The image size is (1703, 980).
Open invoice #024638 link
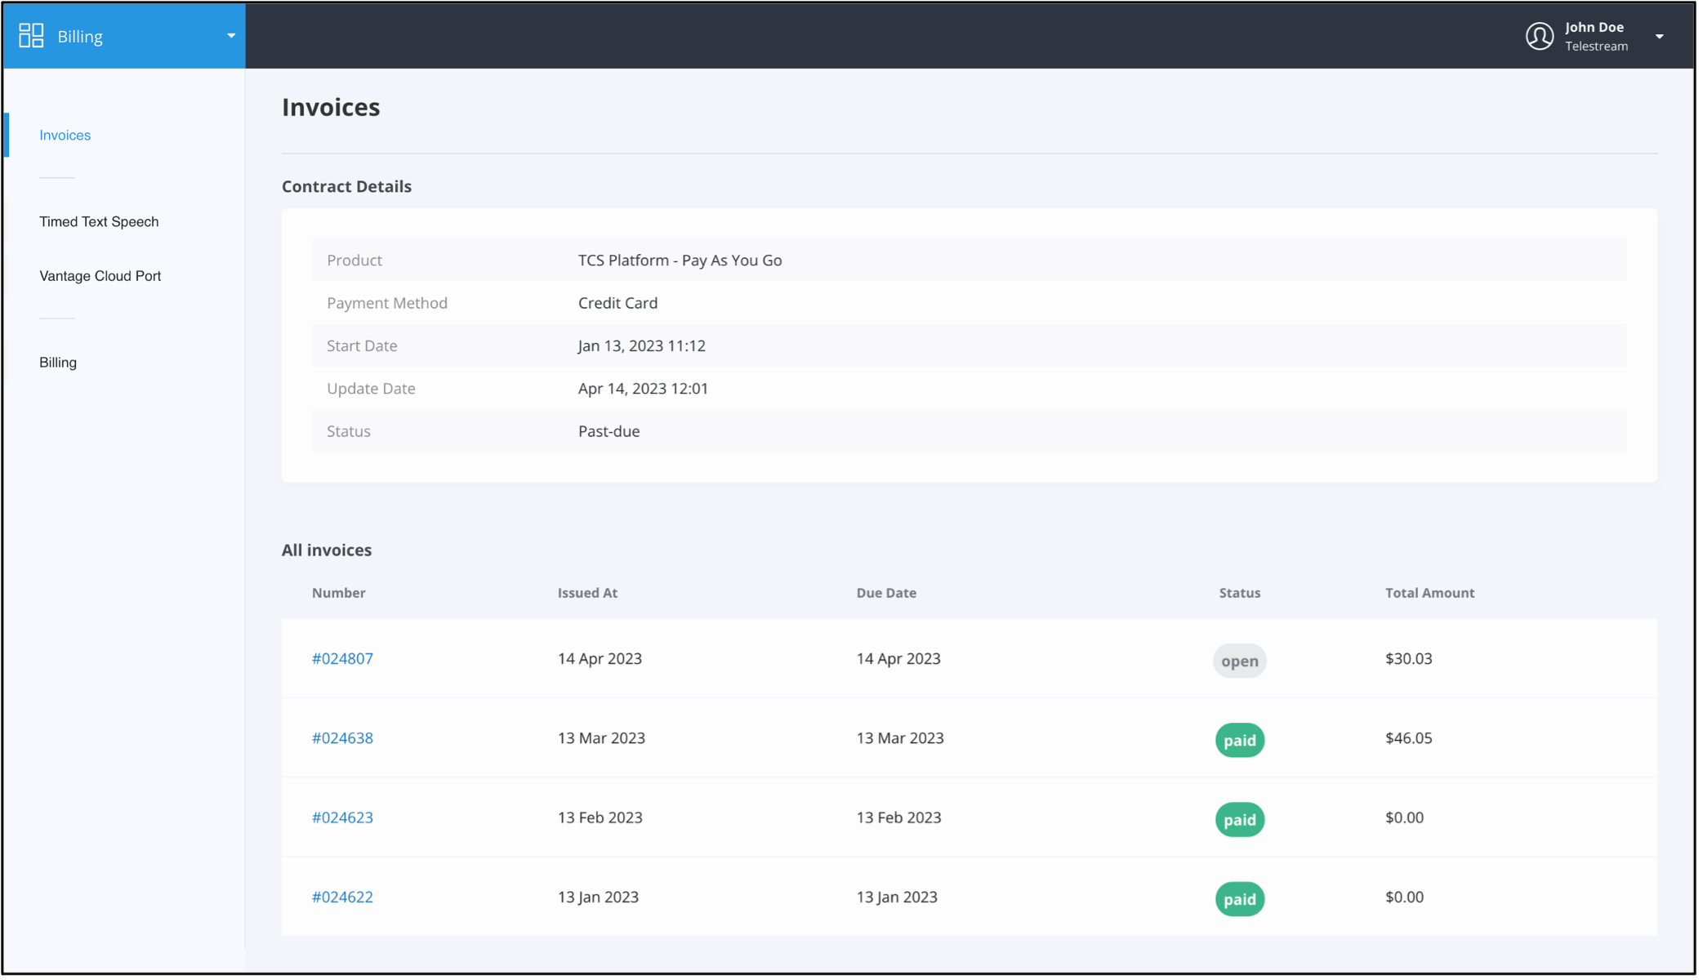pyautogui.click(x=342, y=738)
